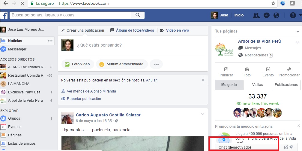Open post options chevron on Carlos Augusto's post

click(x=203, y=114)
